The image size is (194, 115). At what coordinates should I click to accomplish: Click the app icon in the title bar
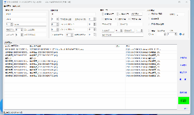click(5, 2)
